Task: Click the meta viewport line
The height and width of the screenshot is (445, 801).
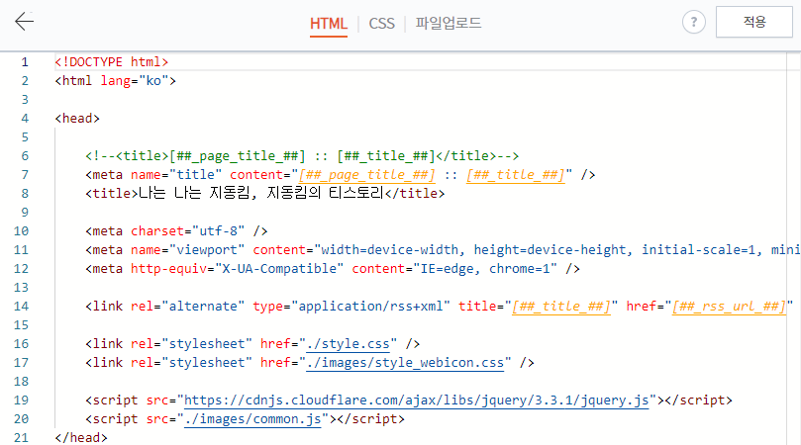Action: (x=443, y=250)
